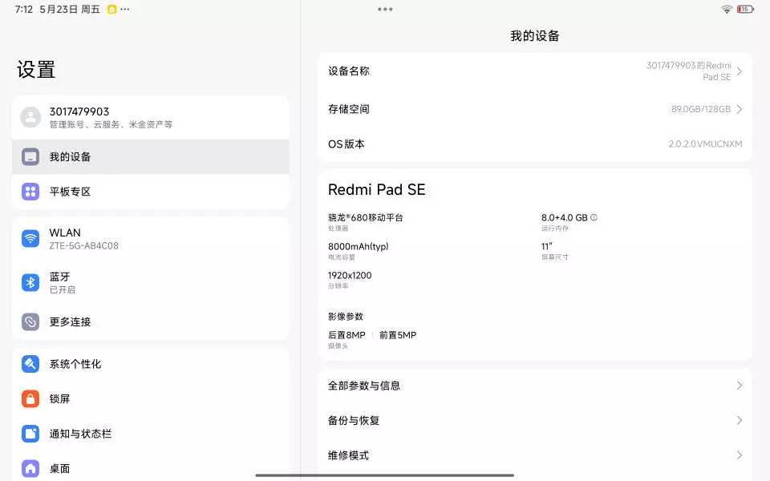The width and height of the screenshot is (770, 481).
Task: Expand 维修模式 chevron arrow
Action: click(739, 455)
